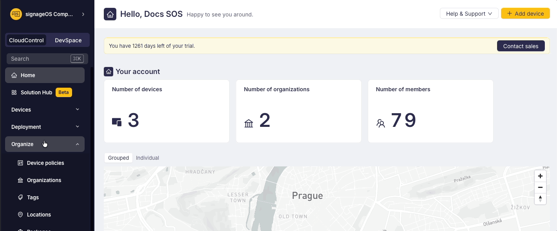Viewport: 557px width, 231px height.
Task: Expand the Deployment menu section
Action: coord(45,127)
